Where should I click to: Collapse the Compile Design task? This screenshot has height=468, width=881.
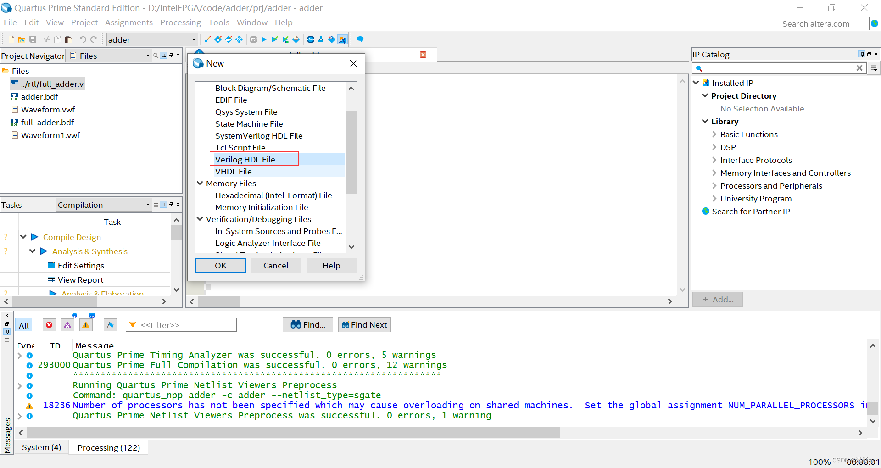23,237
